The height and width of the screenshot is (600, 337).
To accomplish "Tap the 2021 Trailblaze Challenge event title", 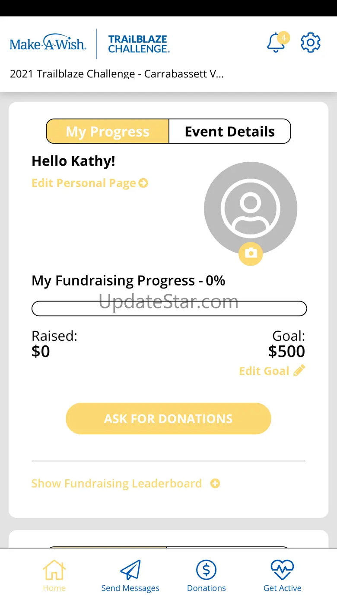I will pos(117,74).
